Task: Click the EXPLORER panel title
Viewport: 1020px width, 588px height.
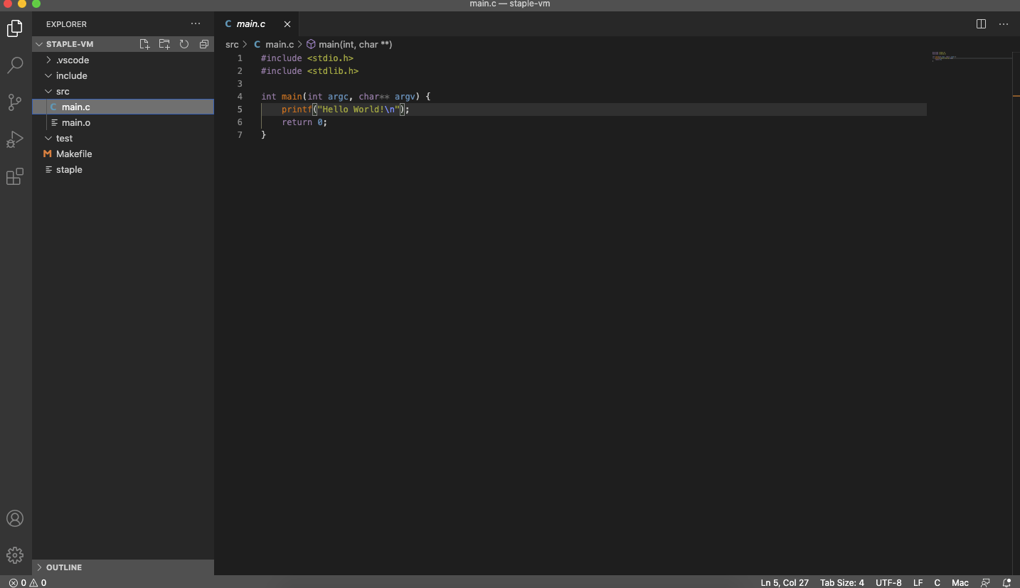Action: click(66, 24)
